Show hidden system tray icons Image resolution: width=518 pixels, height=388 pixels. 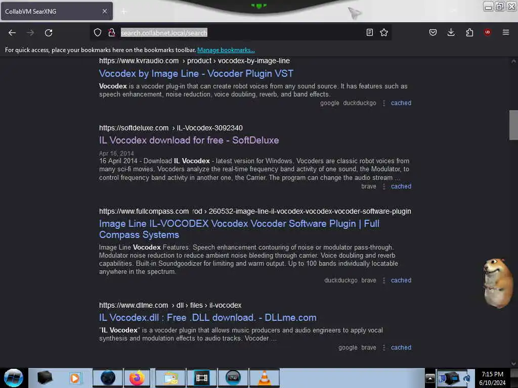click(430, 378)
